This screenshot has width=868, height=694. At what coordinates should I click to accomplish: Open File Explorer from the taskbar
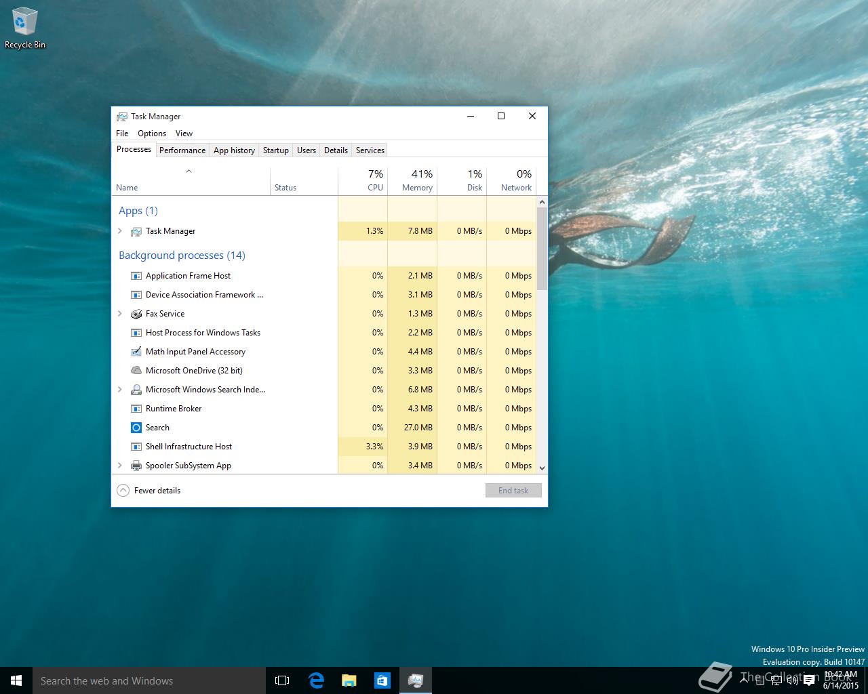tap(349, 680)
